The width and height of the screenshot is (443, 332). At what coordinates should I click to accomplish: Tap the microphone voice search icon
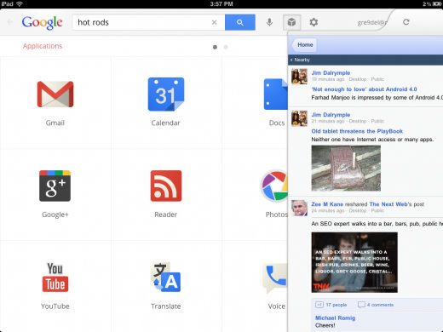[x=269, y=22]
